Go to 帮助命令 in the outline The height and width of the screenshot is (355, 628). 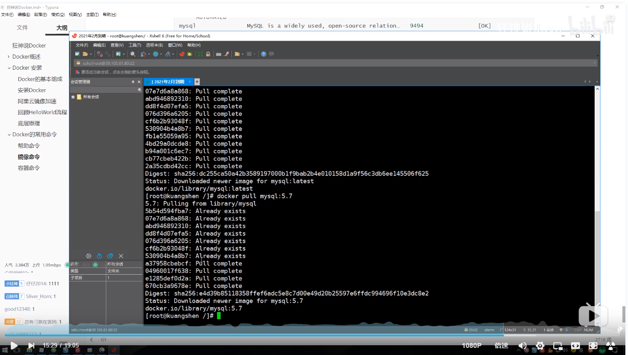(29, 146)
